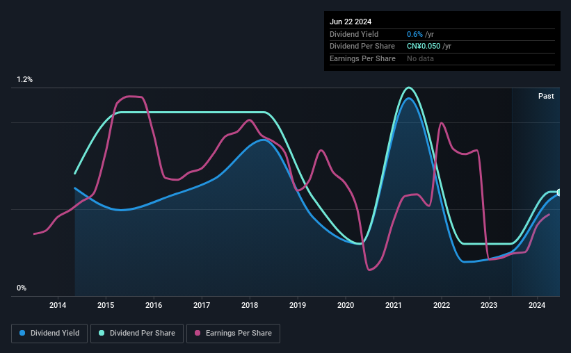Click the 1.2% y-axis label
This screenshot has height=353, width=571.
pos(25,79)
